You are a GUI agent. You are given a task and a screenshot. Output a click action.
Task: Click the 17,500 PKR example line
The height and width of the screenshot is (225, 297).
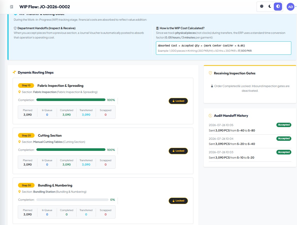click(205, 51)
